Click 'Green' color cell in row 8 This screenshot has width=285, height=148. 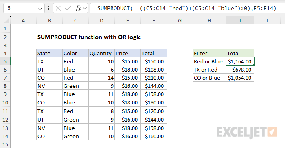coord(76,86)
